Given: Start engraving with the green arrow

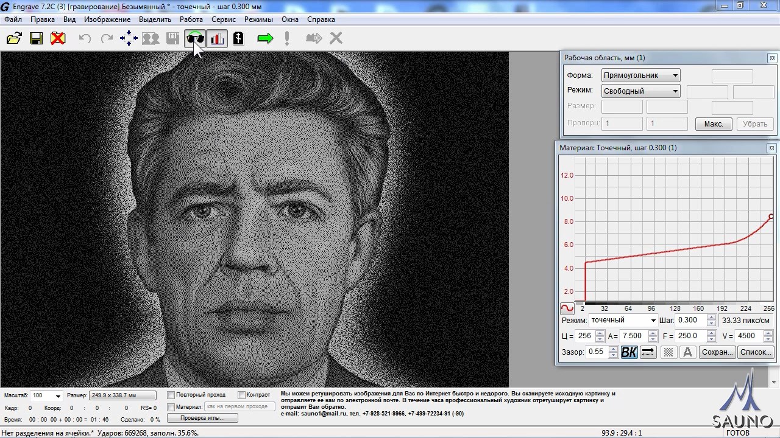Looking at the screenshot, I should (265, 39).
